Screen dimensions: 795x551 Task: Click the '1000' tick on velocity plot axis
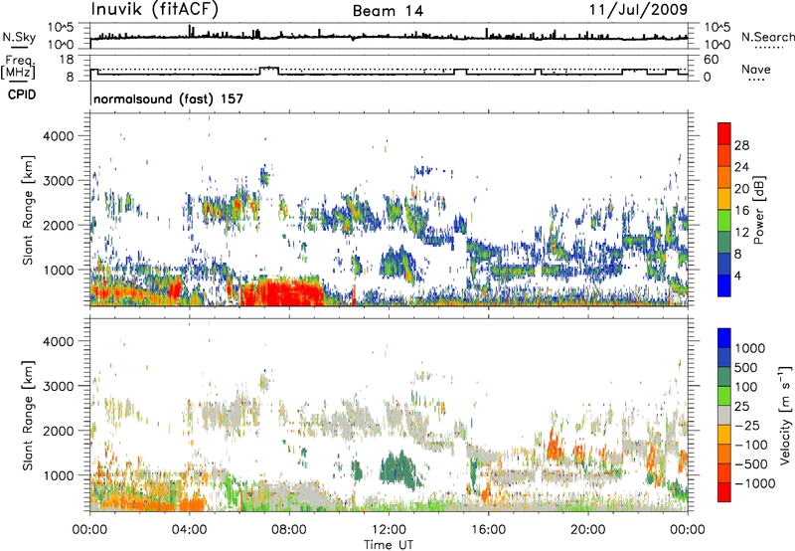[58, 475]
